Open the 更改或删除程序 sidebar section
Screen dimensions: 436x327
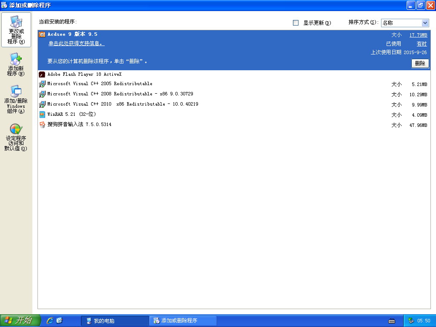click(16, 30)
